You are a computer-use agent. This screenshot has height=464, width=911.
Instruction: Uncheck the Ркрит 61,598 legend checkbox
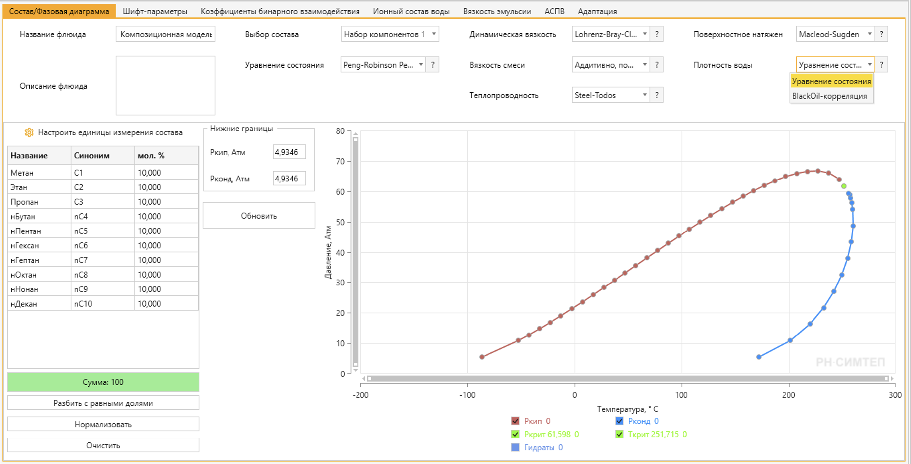click(515, 434)
